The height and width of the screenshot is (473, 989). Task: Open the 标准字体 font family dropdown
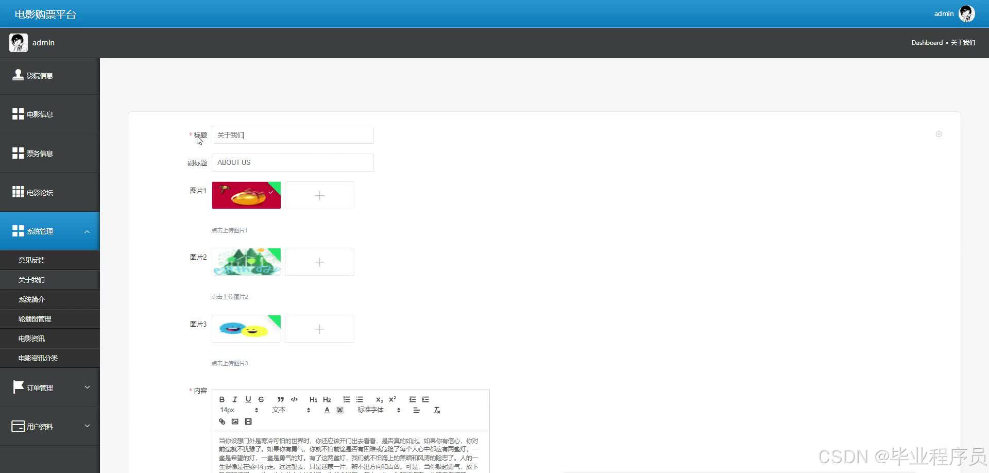379,410
